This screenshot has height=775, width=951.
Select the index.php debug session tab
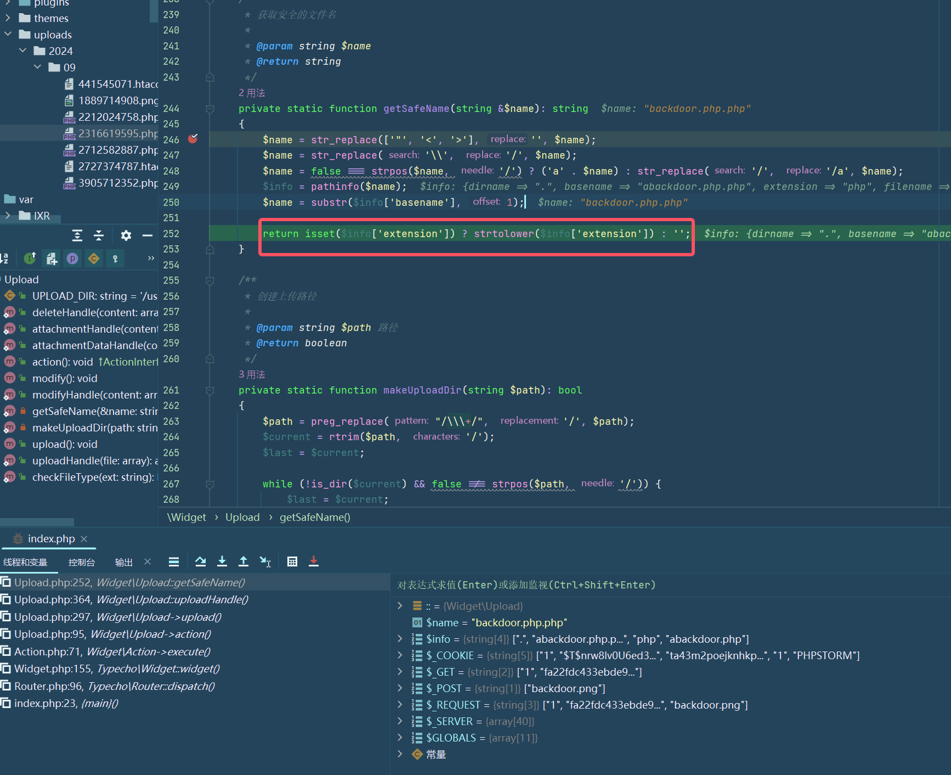[x=51, y=538]
